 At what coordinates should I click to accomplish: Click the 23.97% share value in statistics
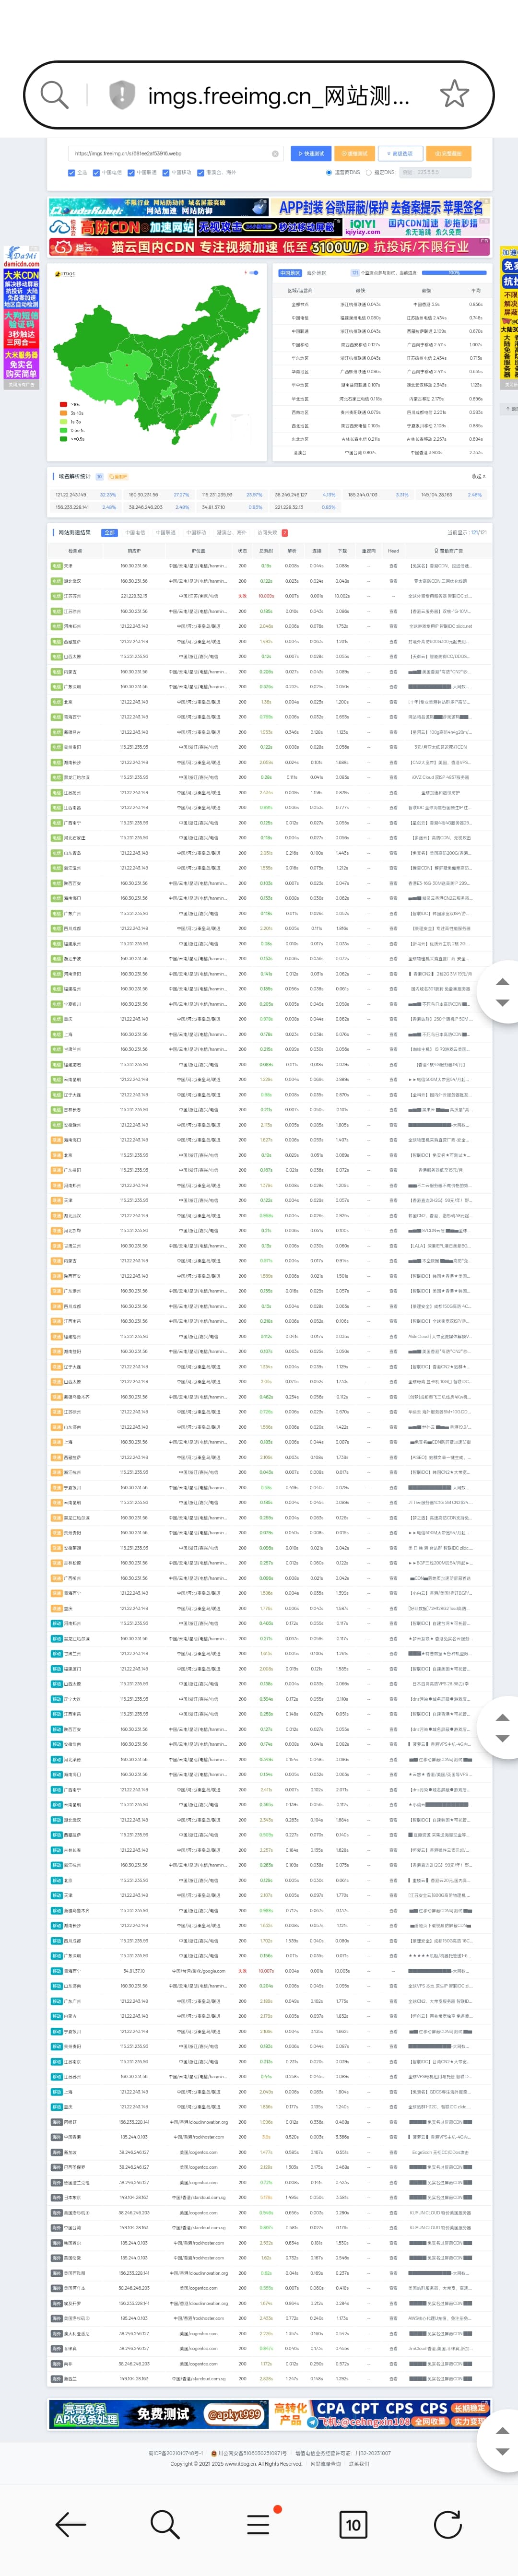254,494
